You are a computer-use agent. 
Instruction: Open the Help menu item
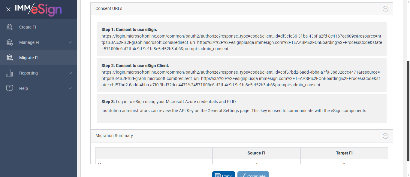[38, 88]
